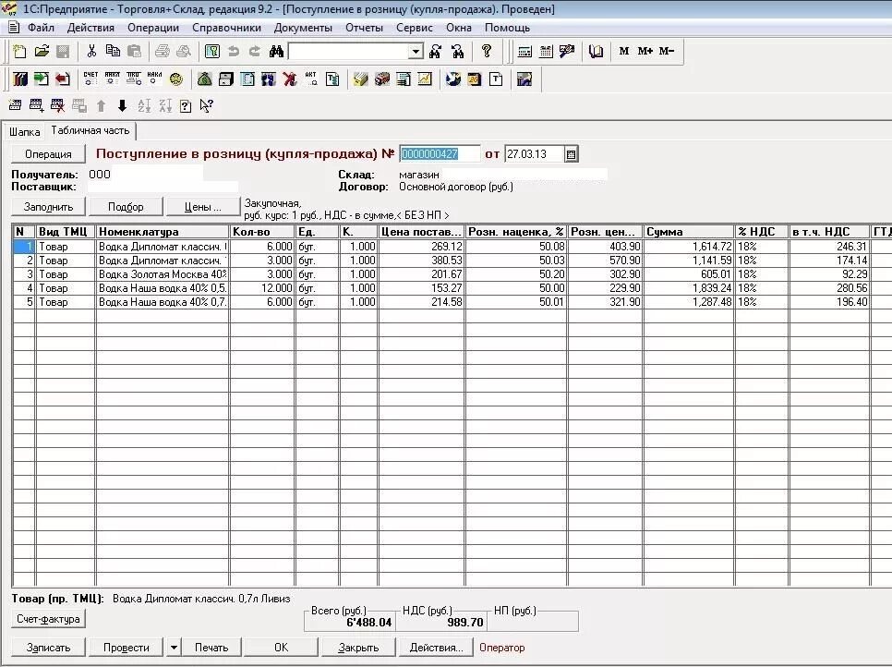The height and width of the screenshot is (667, 892).
Task: Click the red X icon in second toolbar
Action: (x=290, y=79)
